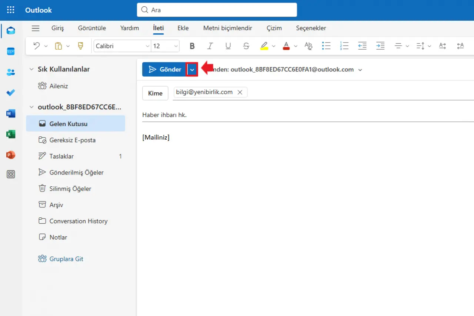
Task: Click the Format Painter icon
Action: [80, 46]
